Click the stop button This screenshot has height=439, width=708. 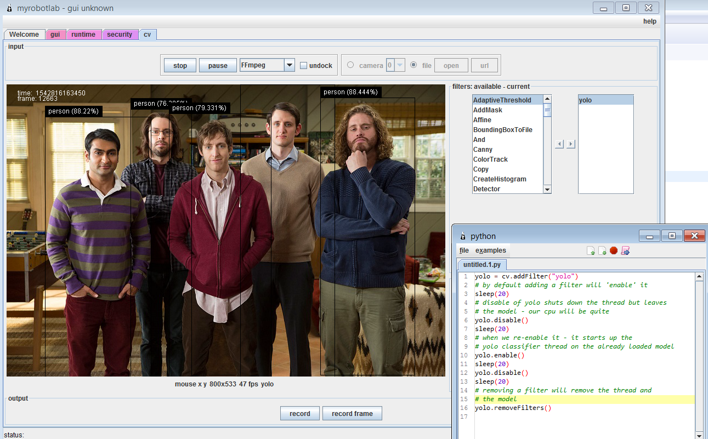(180, 66)
